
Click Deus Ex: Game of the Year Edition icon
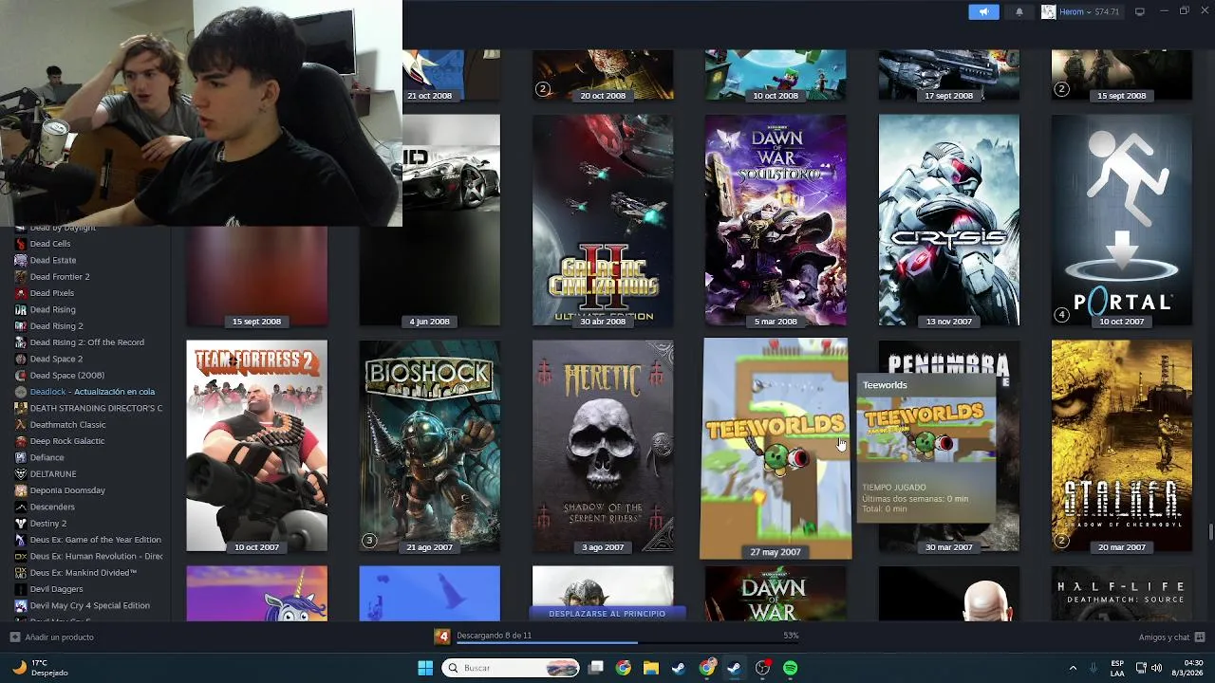[21, 540]
